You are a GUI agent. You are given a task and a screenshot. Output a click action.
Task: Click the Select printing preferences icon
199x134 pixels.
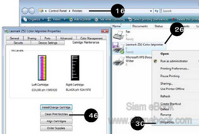pyautogui.click(x=130, y=19)
